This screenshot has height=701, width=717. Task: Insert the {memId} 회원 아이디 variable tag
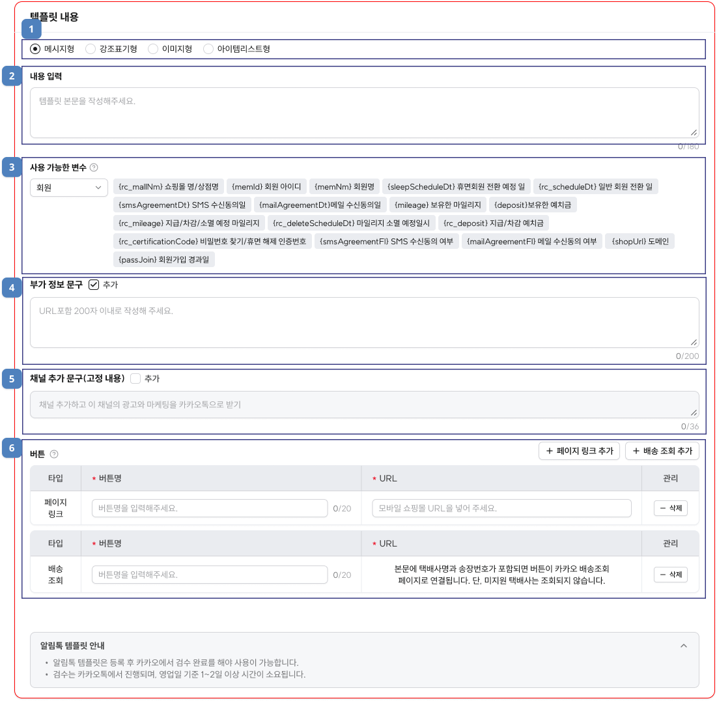point(266,187)
